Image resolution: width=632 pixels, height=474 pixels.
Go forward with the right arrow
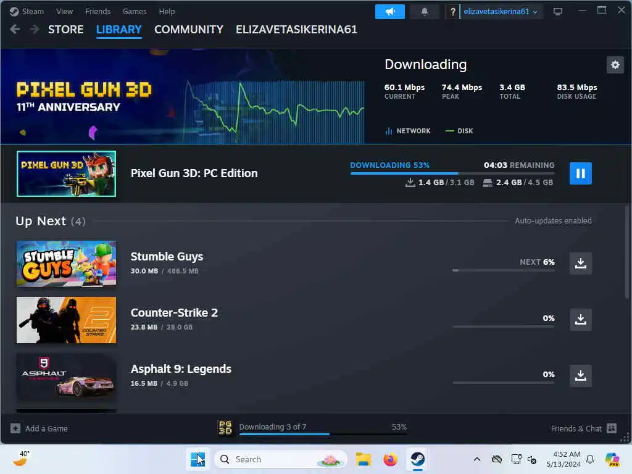point(35,30)
